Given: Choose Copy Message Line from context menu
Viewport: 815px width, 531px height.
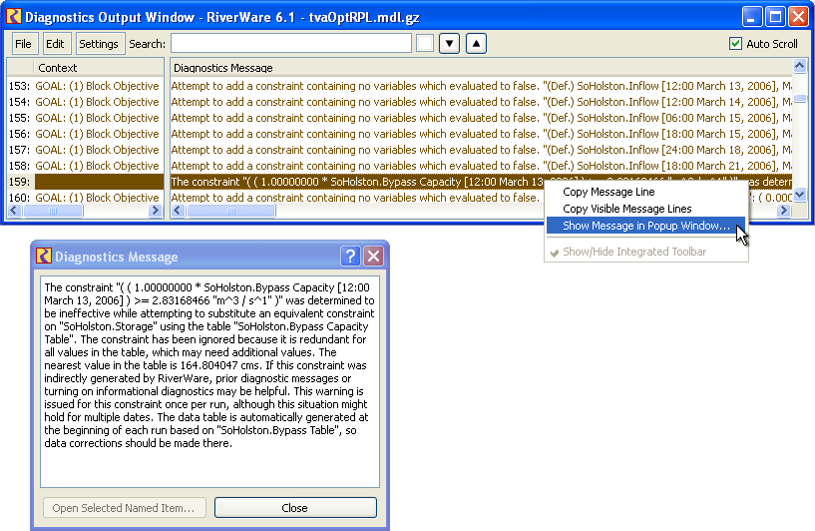Looking at the screenshot, I should point(645,192).
